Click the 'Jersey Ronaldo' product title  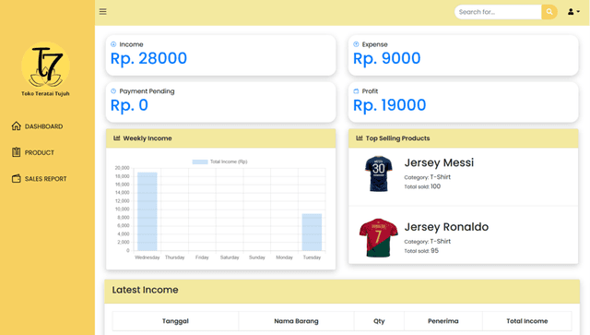(446, 227)
